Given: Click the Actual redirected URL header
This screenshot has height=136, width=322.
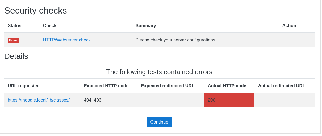Looking at the screenshot, I should pyautogui.click(x=282, y=86).
